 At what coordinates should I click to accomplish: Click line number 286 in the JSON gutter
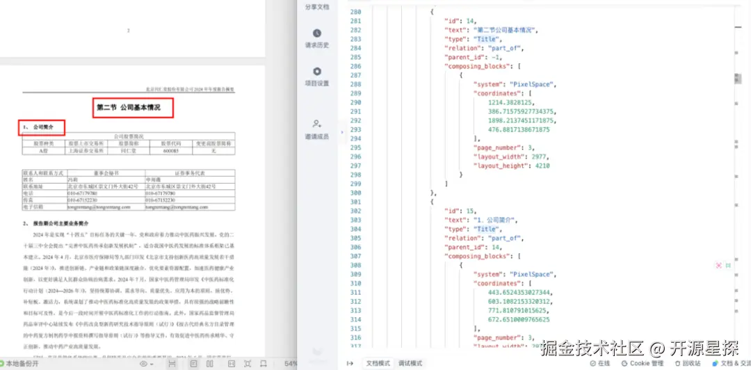click(x=355, y=66)
